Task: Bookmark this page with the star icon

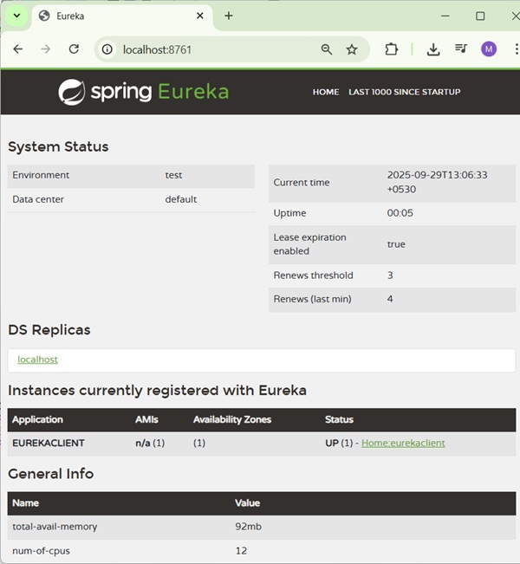Action: point(352,49)
